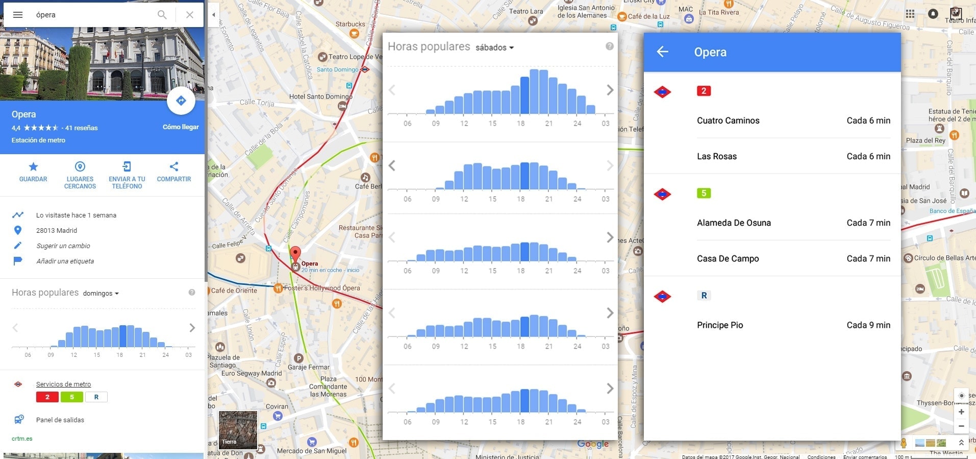Screen dimensions: 976x459
Task: Open the sábados day dropdown
Action: [x=494, y=47]
